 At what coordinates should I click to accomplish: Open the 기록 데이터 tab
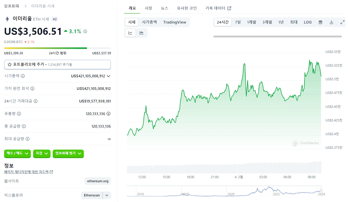(x=218, y=8)
